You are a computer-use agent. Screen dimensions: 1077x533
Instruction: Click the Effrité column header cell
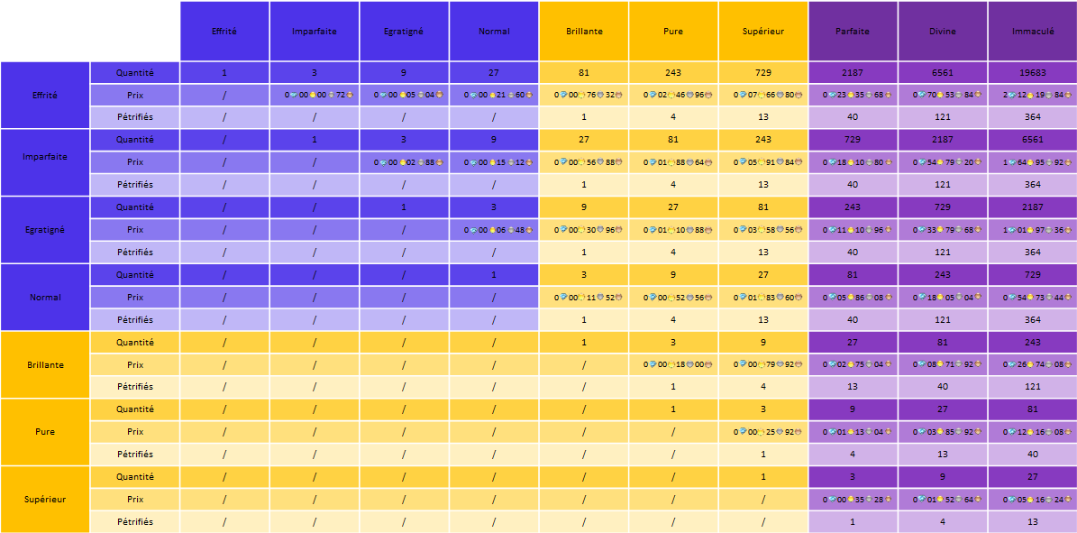pos(224,32)
